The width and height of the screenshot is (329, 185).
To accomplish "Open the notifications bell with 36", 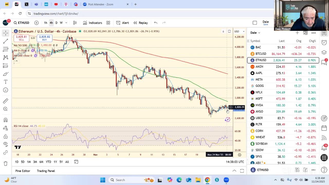I will click(x=324, y=147).
